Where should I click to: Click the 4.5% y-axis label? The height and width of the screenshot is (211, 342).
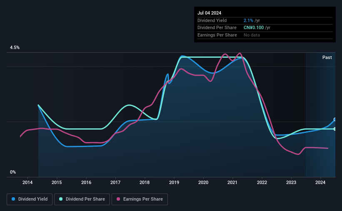point(15,47)
